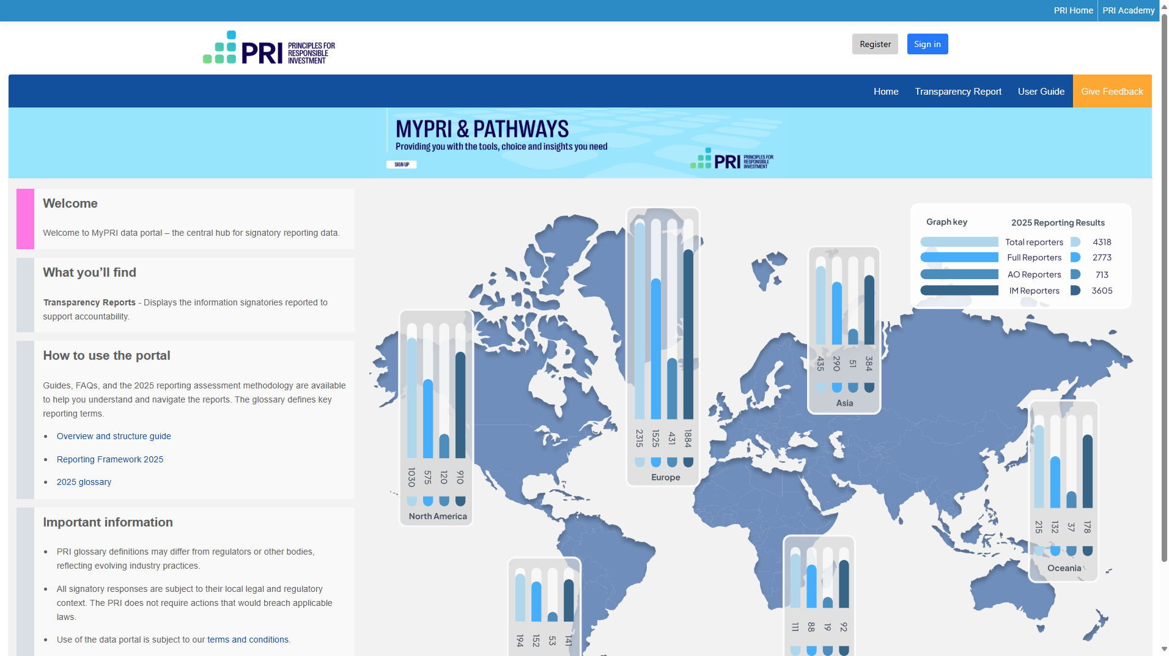Click the North America chart label
Viewport: 1169px width, 656px height.
click(438, 517)
